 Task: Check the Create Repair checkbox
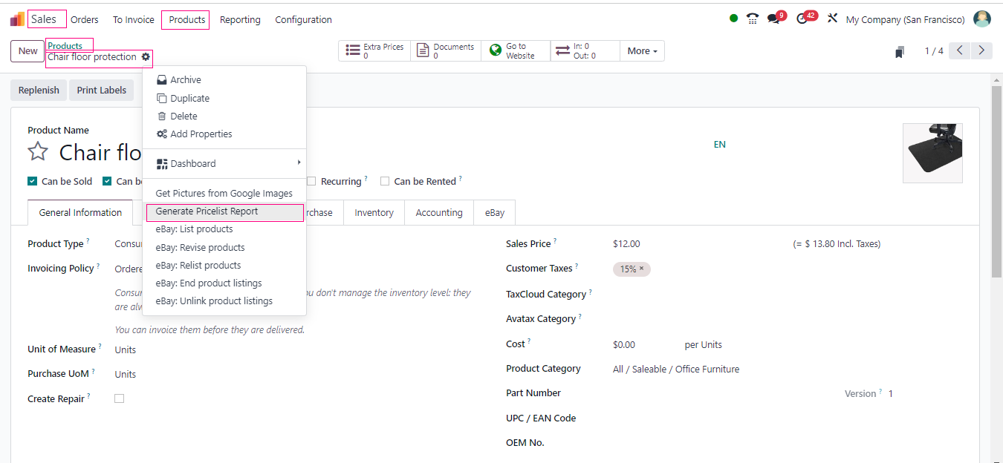(119, 398)
